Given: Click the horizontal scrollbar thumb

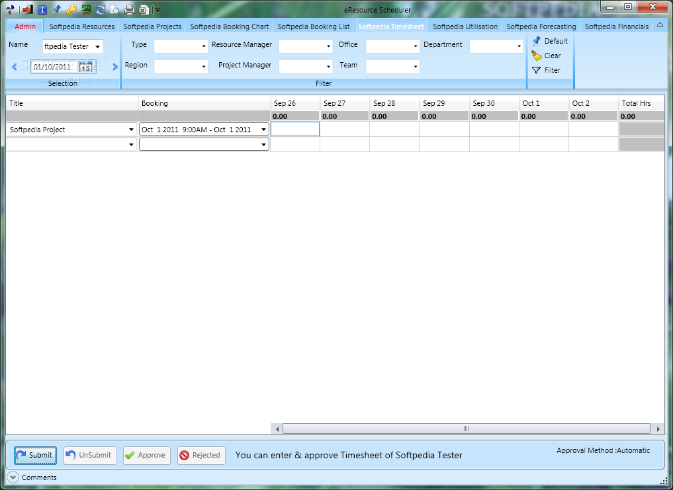Looking at the screenshot, I should point(466,429).
